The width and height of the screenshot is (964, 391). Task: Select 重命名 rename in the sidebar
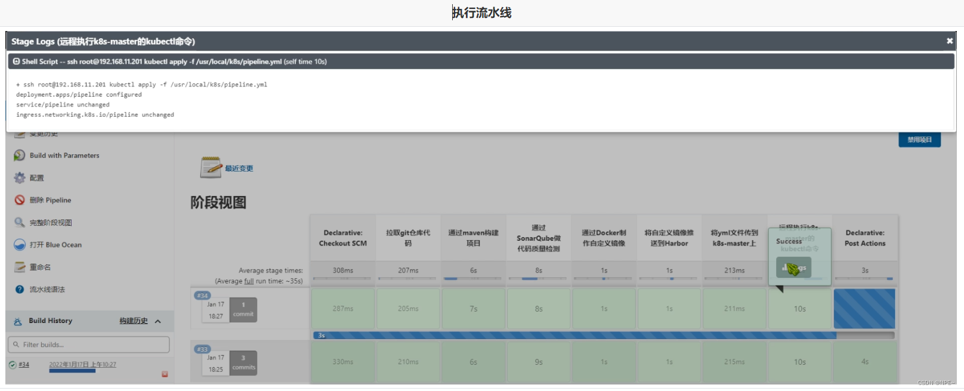point(41,268)
